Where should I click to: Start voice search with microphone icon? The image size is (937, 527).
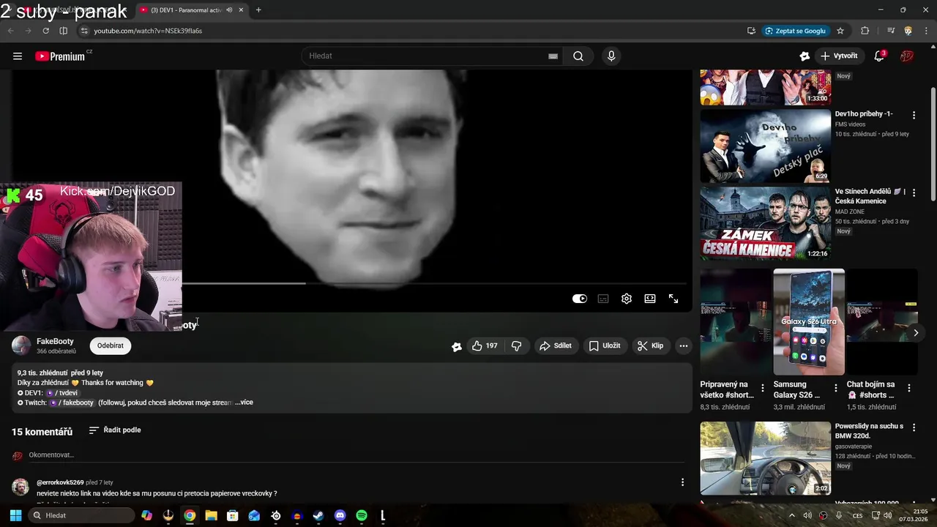point(611,56)
